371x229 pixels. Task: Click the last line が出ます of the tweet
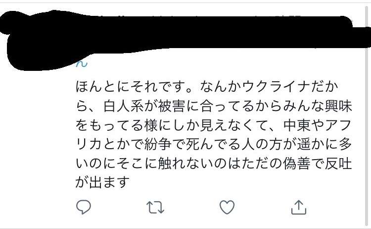[103, 183]
